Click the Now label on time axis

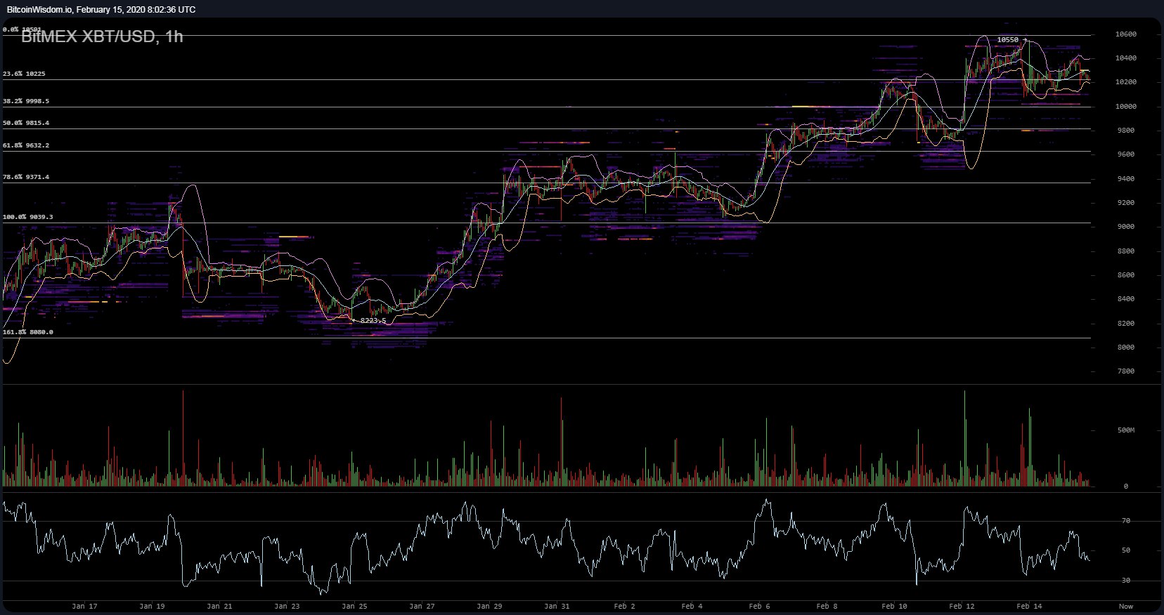(x=1126, y=606)
